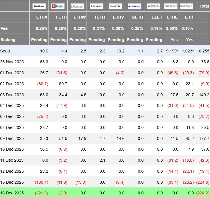The height and width of the screenshot is (197, 210).
Task: Click the Grayscale logo above ETHE
Action: [171, 6]
